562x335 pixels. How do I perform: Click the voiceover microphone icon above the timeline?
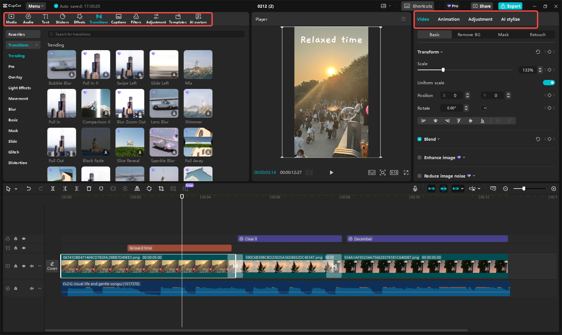[415, 188]
